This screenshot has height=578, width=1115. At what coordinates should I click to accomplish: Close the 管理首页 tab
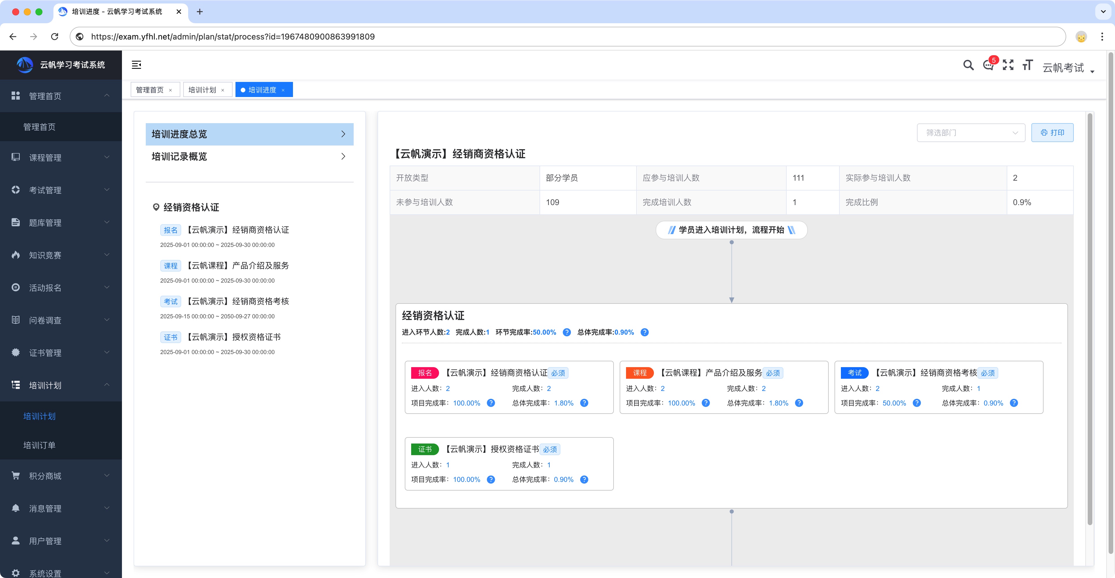(x=170, y=90)
